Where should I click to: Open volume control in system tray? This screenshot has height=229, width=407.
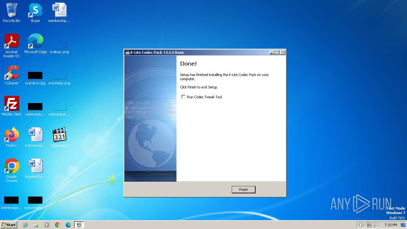[361, 225]
